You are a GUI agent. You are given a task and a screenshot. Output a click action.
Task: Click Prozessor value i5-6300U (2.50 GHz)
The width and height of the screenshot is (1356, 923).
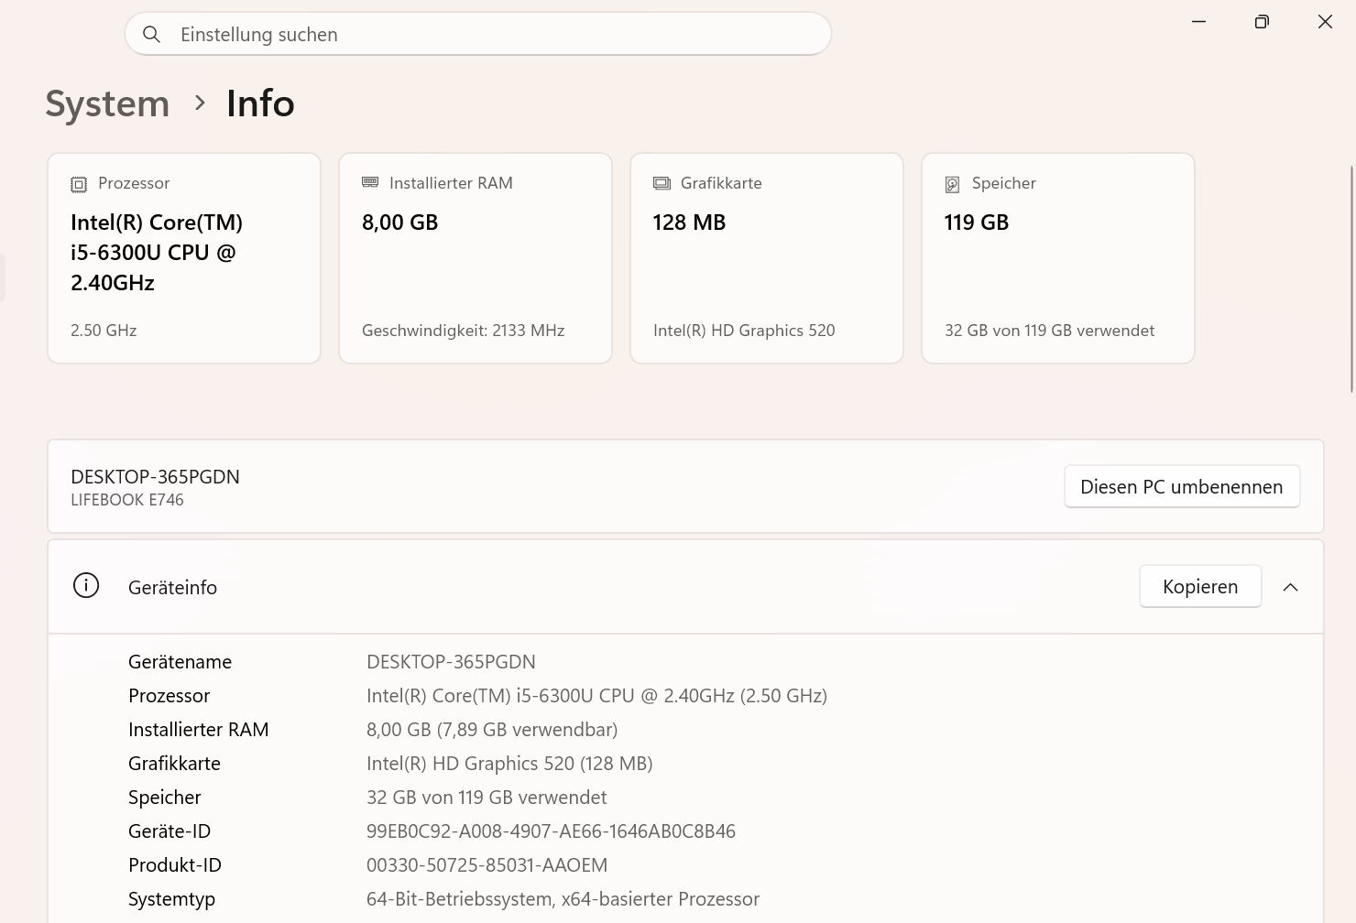coord(596,695)
